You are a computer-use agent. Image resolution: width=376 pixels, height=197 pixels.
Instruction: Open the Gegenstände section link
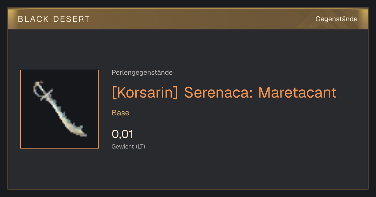pyautogui.click(x=336, y=19)
